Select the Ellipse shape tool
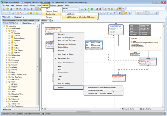This screenshot has height=116, width=167. click(104, 13)
